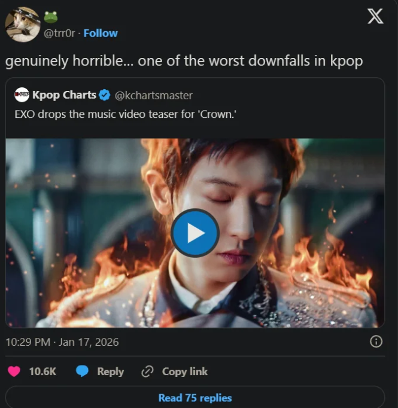Click the @kchartsmaster handle
Screen dimensions: 398x408
click(x=153, y=95)
